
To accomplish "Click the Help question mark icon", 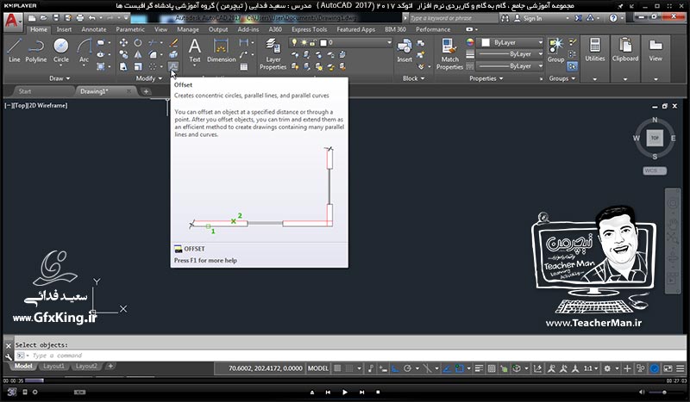I will click(x=613, y=18).
